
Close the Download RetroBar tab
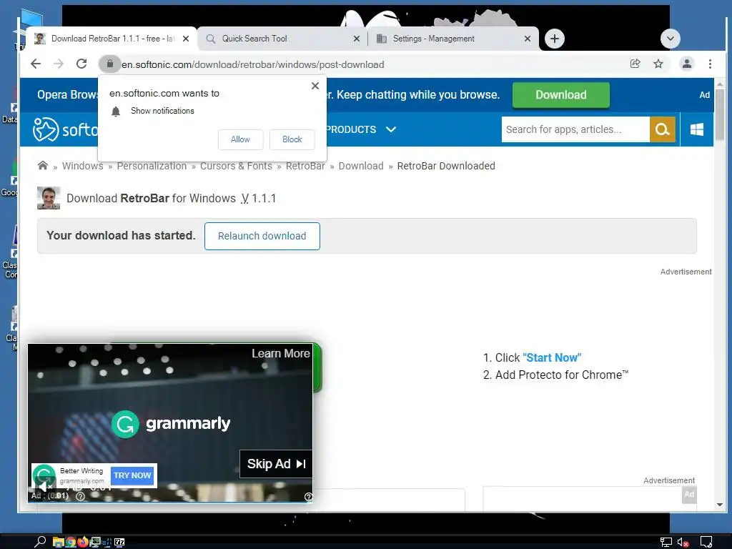point(186,39)
